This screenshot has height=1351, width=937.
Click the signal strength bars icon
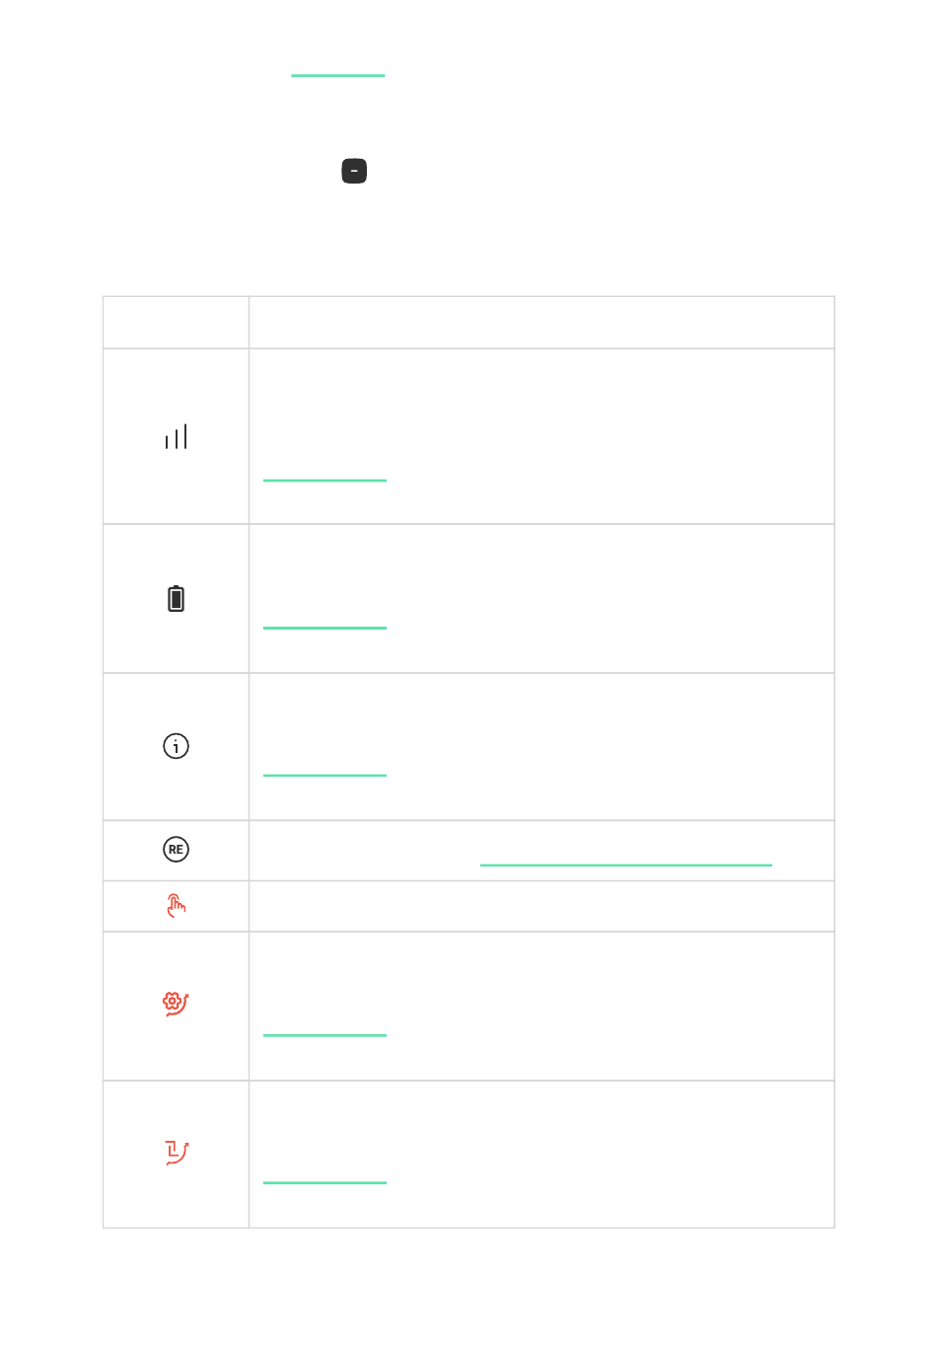(x=177, y=437)
